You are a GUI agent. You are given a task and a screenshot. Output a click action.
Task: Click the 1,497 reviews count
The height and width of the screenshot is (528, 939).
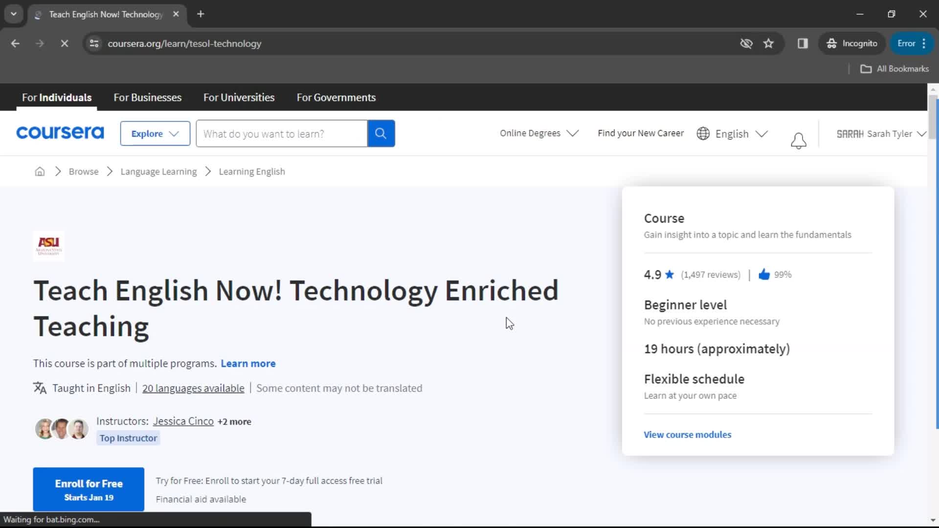pos(711,275)
